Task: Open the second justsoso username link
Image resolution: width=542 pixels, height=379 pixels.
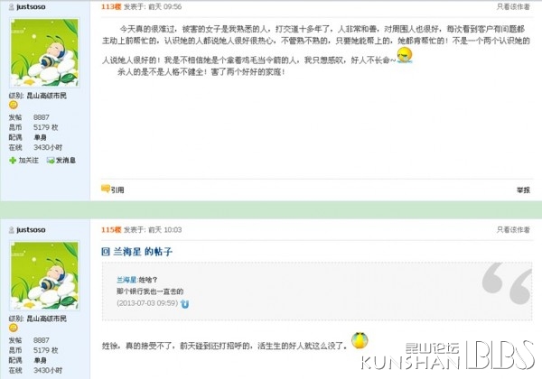Action: pyautogui.click(x=31, y=229)
